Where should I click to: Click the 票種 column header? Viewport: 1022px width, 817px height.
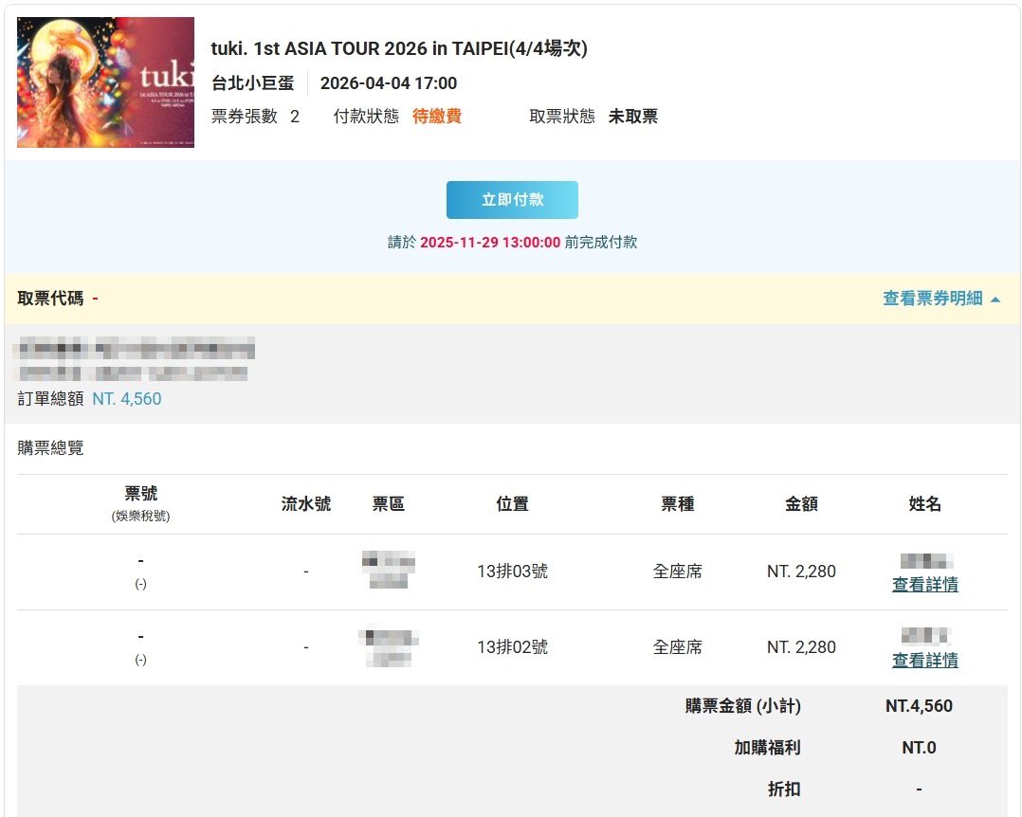(677, 503)
